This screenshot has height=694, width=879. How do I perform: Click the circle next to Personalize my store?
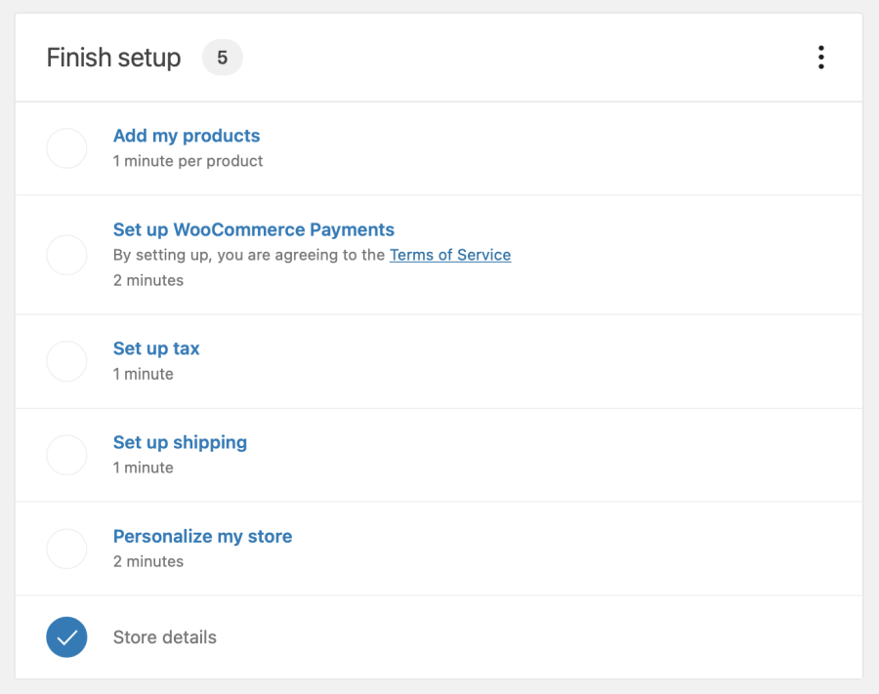[x=66, y=549]
